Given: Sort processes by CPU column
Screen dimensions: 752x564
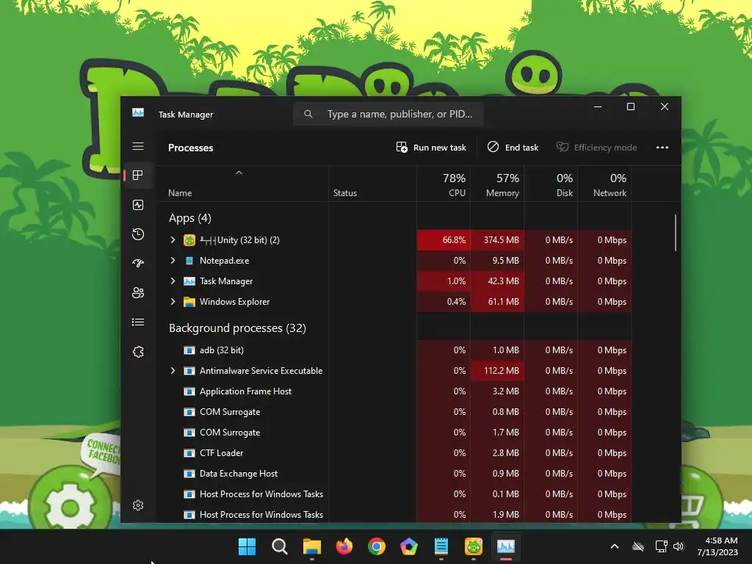Looking at the screenshot, I should [x=444, y=184].
